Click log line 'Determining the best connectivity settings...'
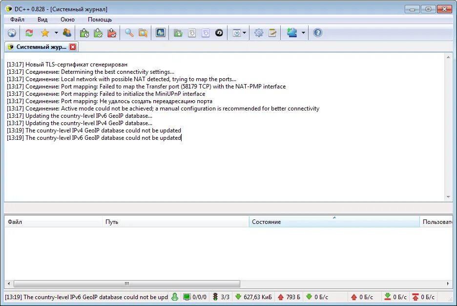 coord(91,72)
